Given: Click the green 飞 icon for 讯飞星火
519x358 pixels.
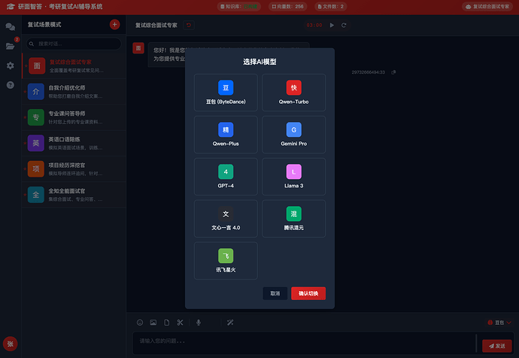Looking at the screenshot, I should click(226, 256).
